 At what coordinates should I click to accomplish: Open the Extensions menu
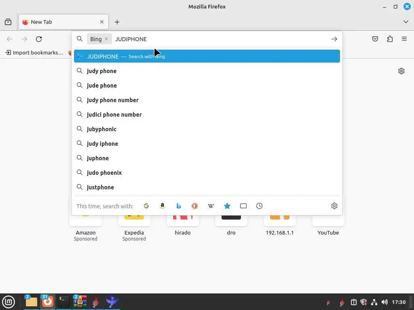(x=390, y=39)
